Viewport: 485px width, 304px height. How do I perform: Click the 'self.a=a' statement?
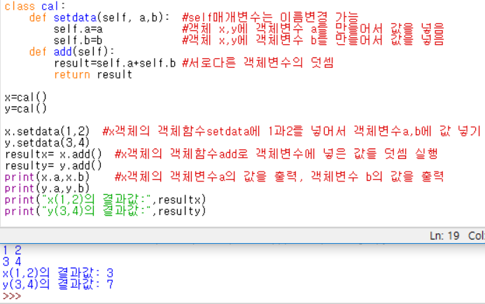(x=78, y=29)
